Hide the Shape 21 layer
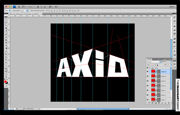Screen dimensions: 180x115 click(x=148, y=76)
